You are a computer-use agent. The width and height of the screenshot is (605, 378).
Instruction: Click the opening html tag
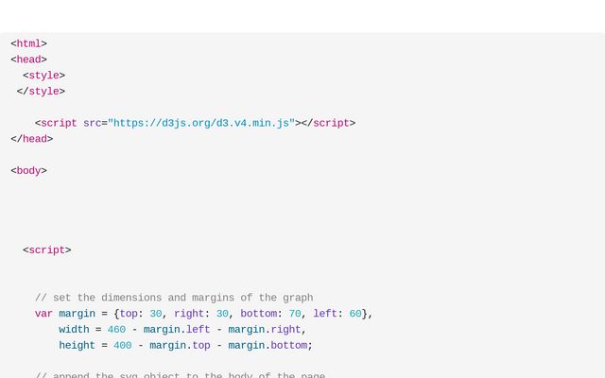28,43
